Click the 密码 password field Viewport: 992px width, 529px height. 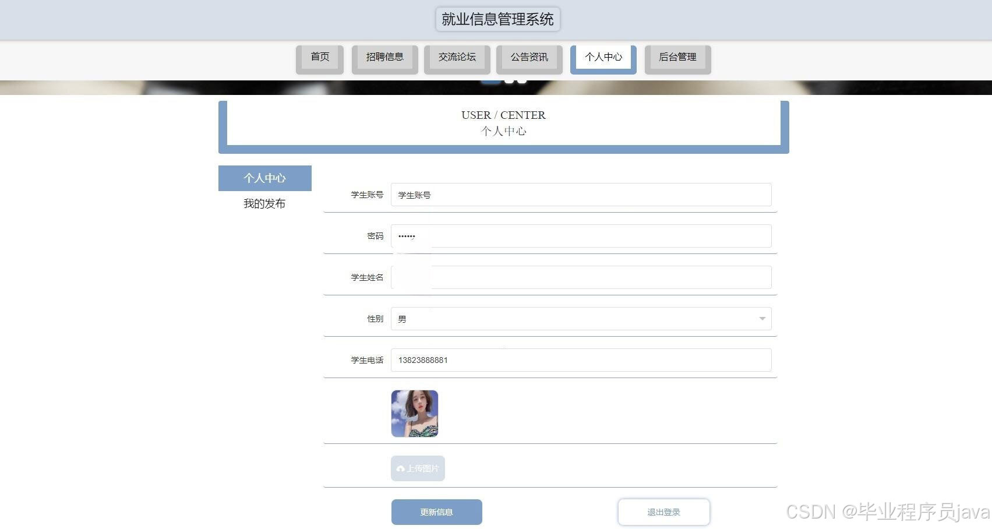[x=581, y=236]
